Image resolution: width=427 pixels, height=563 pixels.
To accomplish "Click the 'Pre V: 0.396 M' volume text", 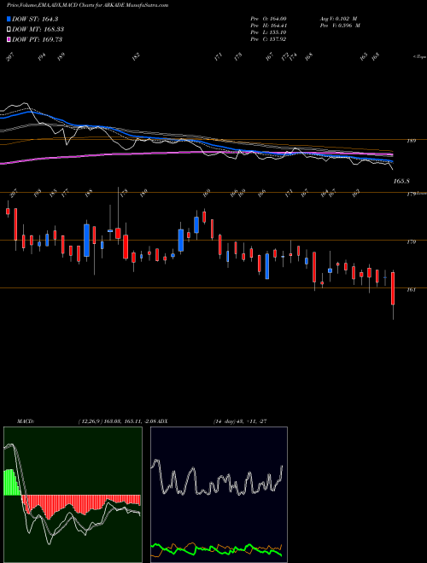I will pyautogui.click(x=340, y=26).
